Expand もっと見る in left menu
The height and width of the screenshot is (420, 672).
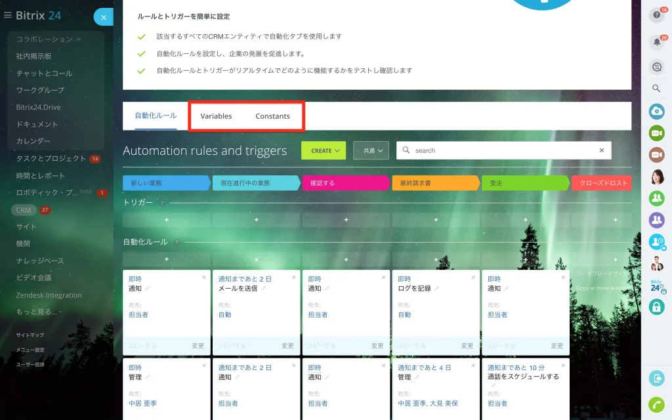point(39,312)
